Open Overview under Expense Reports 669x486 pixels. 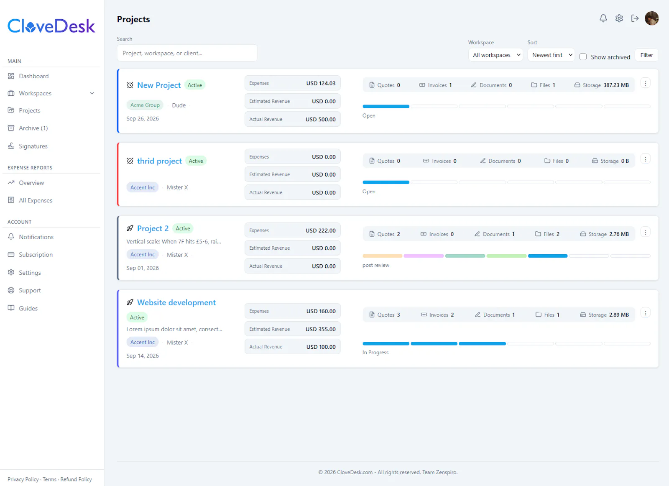[x=31, y=183]
